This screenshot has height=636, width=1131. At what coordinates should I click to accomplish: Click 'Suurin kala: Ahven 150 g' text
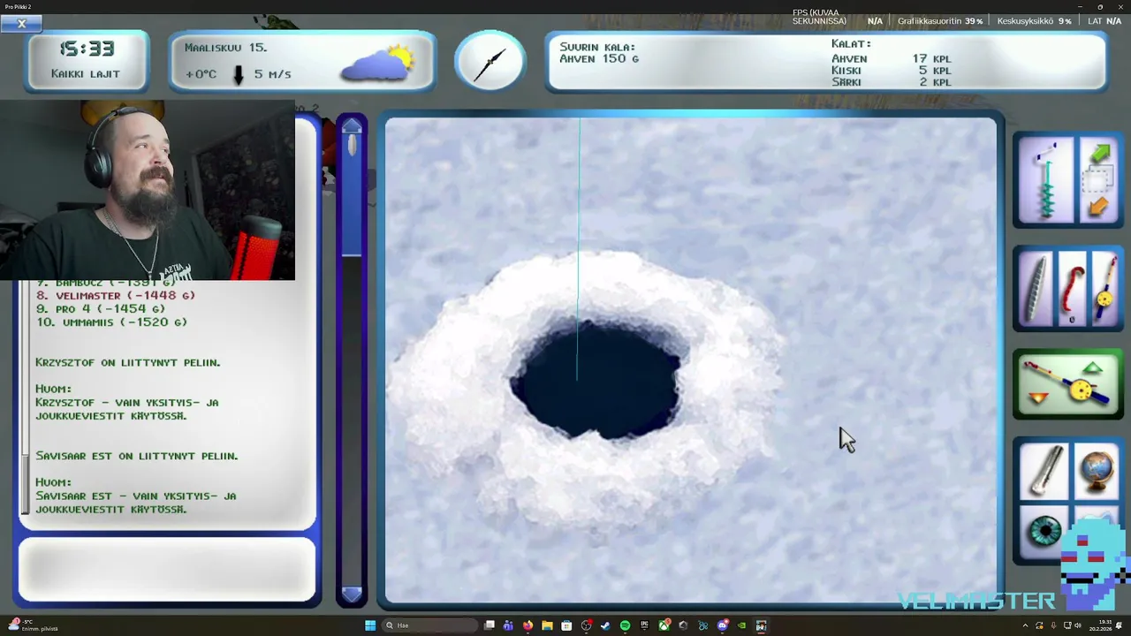[599, 53]
